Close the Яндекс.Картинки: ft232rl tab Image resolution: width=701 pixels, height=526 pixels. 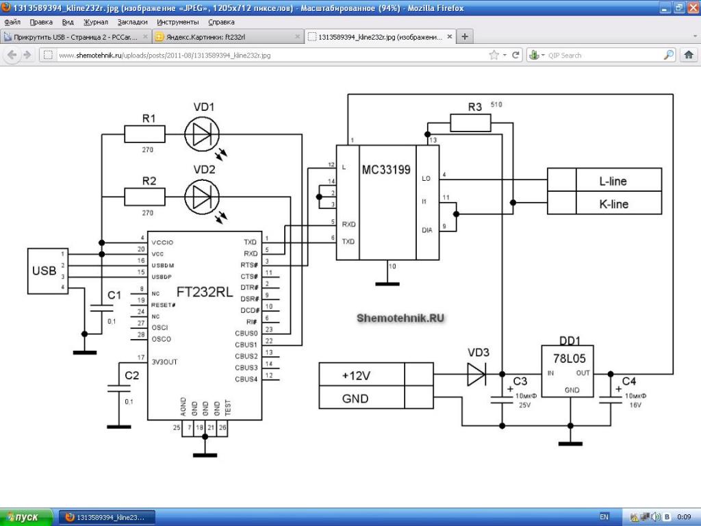coord(296,37)
